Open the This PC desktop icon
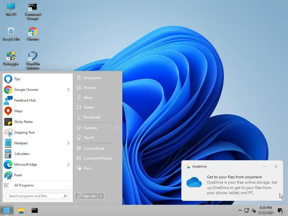The image size is (288, 216). [11, 9]
